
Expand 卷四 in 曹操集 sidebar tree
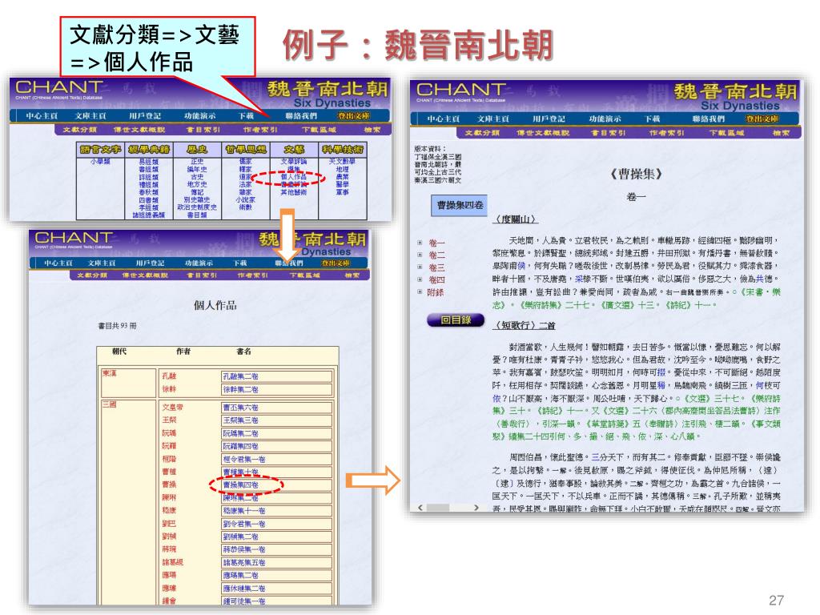[x=420, y=279]
